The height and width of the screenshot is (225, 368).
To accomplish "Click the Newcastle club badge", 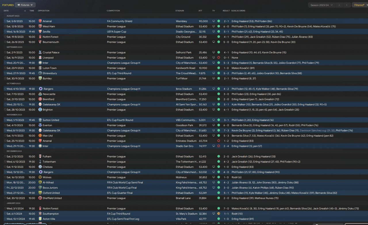I will (x=40, y=94).
